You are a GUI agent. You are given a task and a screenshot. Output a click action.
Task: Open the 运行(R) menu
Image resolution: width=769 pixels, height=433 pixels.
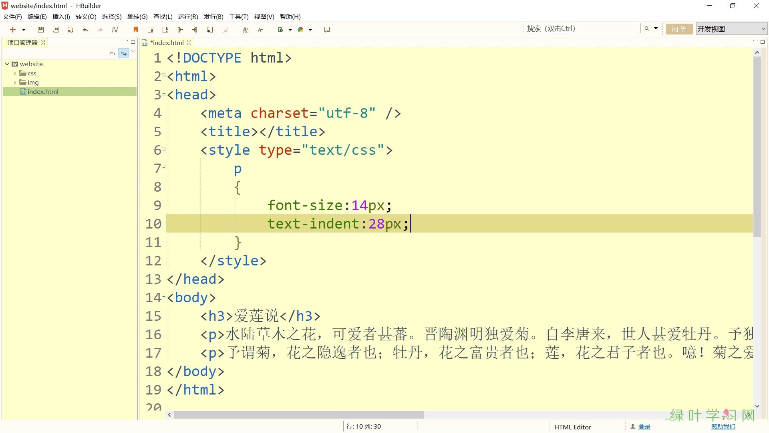coord(188,16)
